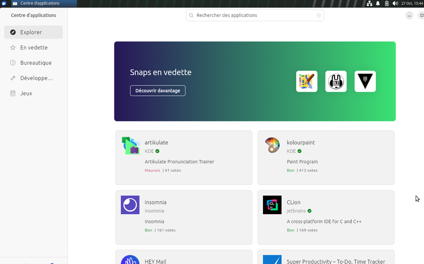Click the Super Productivity check icon
The width and height of the screenshot is (424, 264).
(x=272, y=260)
